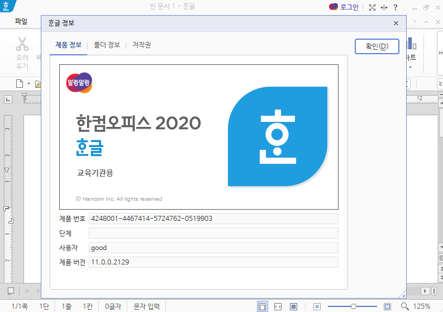This screenshot has height=312, width=443.
Task: Open the 파일 menu
Action: [x=21, y=22]
